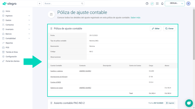Viewport: 195px width, 109px height.
Task: Expand the Bancos menu chevron
Action: coord(29,34)
